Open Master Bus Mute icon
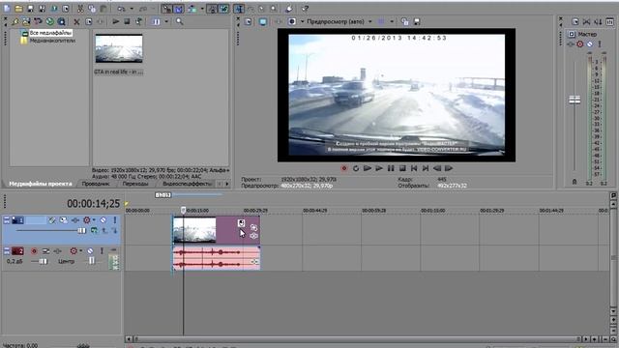The width and height of the screenshot is (619, 348). 589,44
